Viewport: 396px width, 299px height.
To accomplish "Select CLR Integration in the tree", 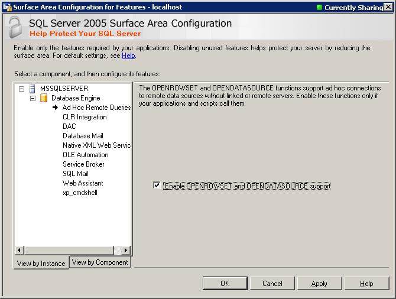I will coord(85,117).
